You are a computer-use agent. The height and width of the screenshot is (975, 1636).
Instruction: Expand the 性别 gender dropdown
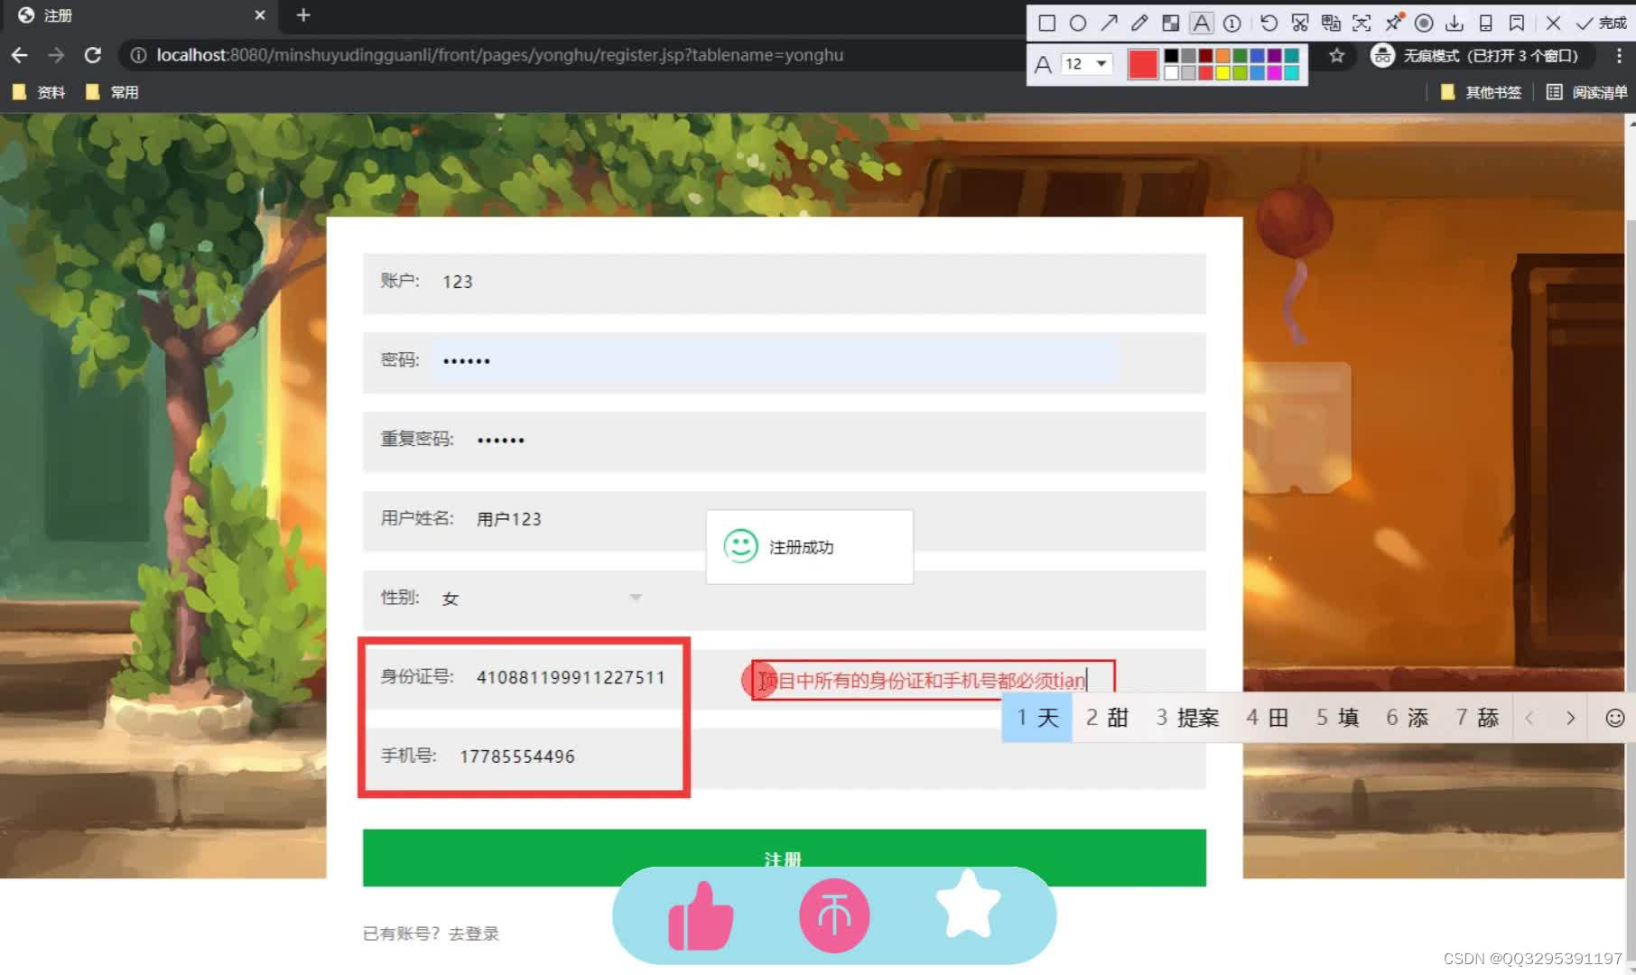click(542, 599)
